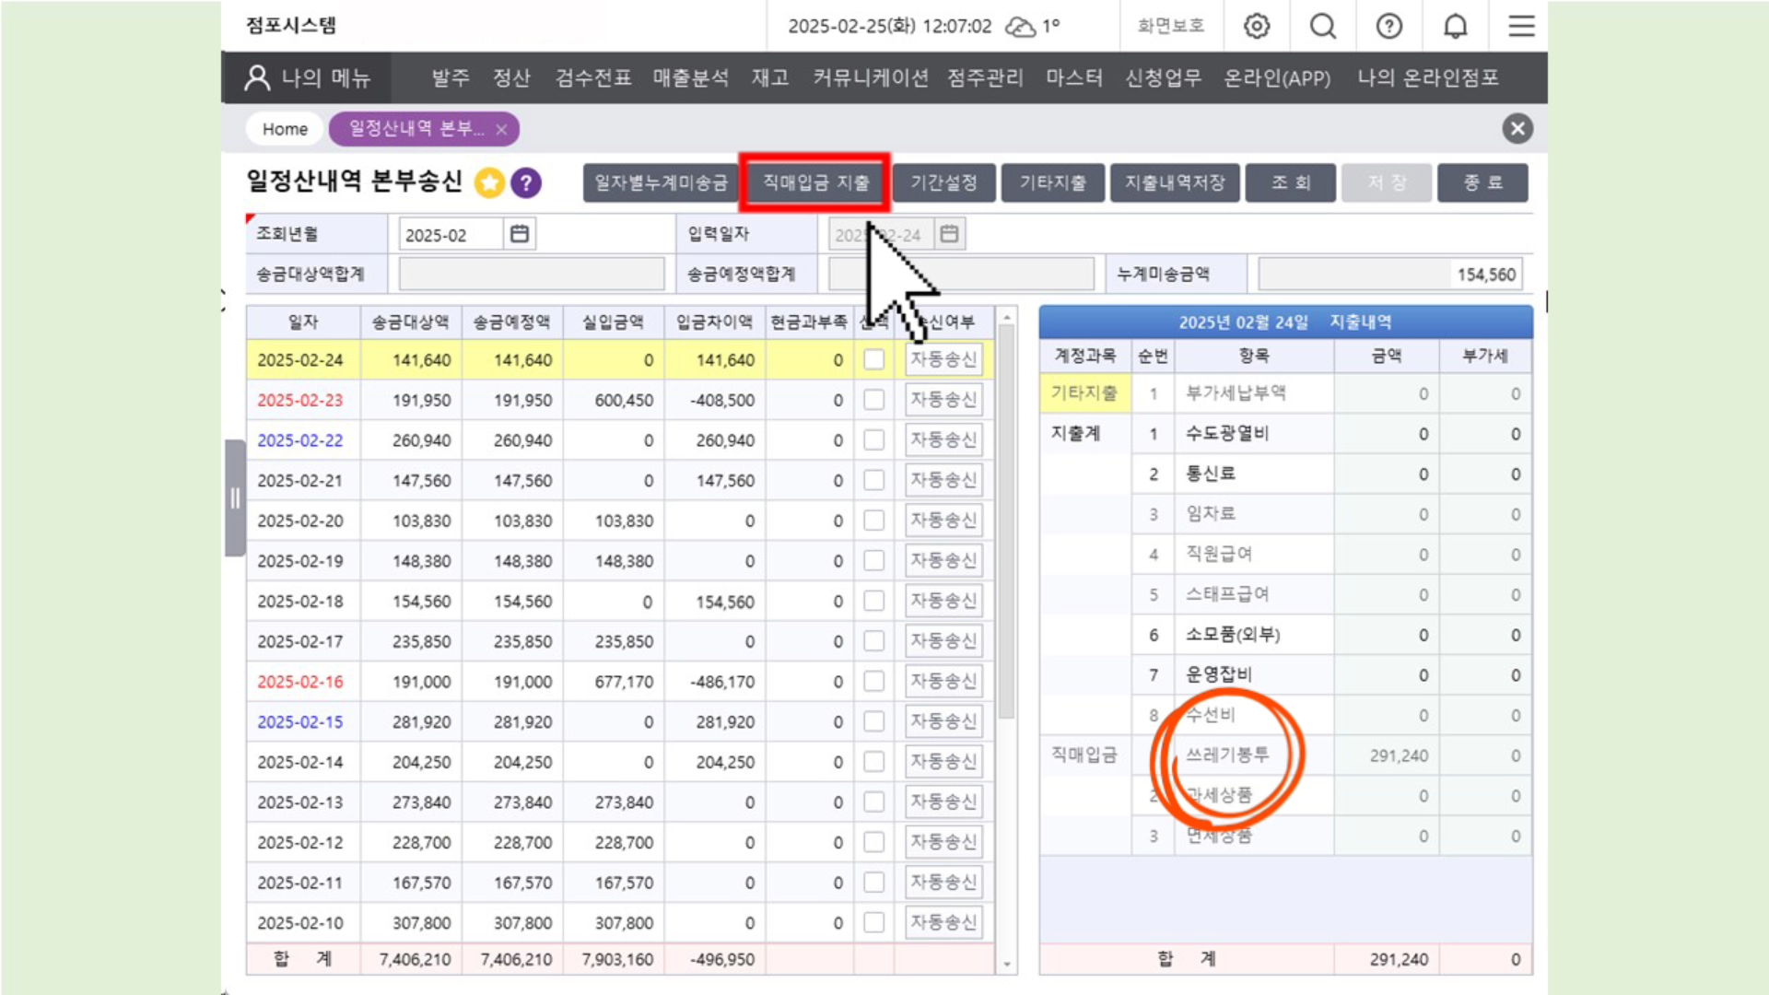The width and height of the screenshot is (1769, 995).
Task: Open the notifications bell icon
Action: [x=1455, y=26]
